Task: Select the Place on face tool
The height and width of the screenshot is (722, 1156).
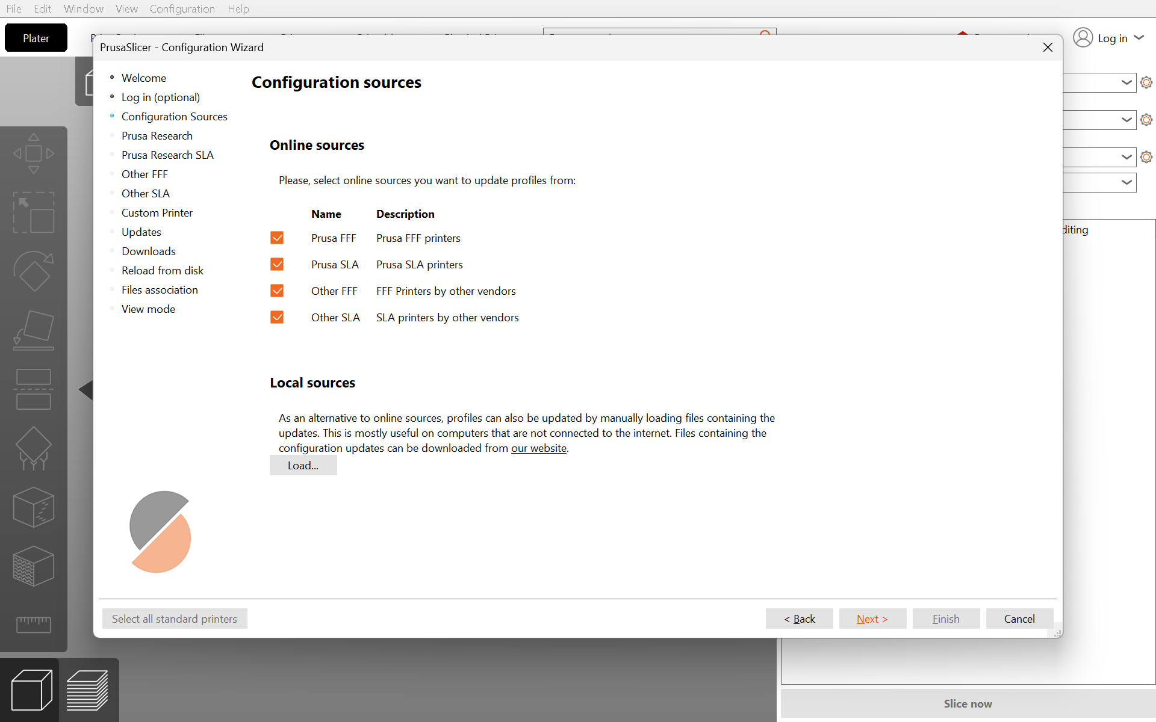Action: (34, 330)
